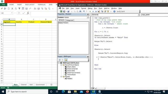Screen dimensions: 168x94
Task: Click New blank document icon in Excel toolbar
Action: [9, 9]
